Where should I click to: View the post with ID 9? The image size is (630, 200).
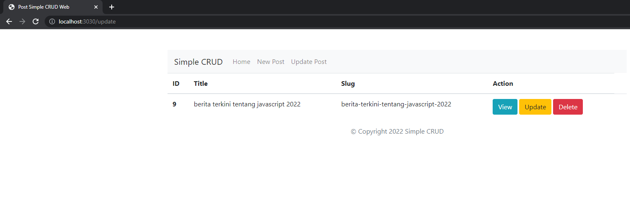pos(505,107)
